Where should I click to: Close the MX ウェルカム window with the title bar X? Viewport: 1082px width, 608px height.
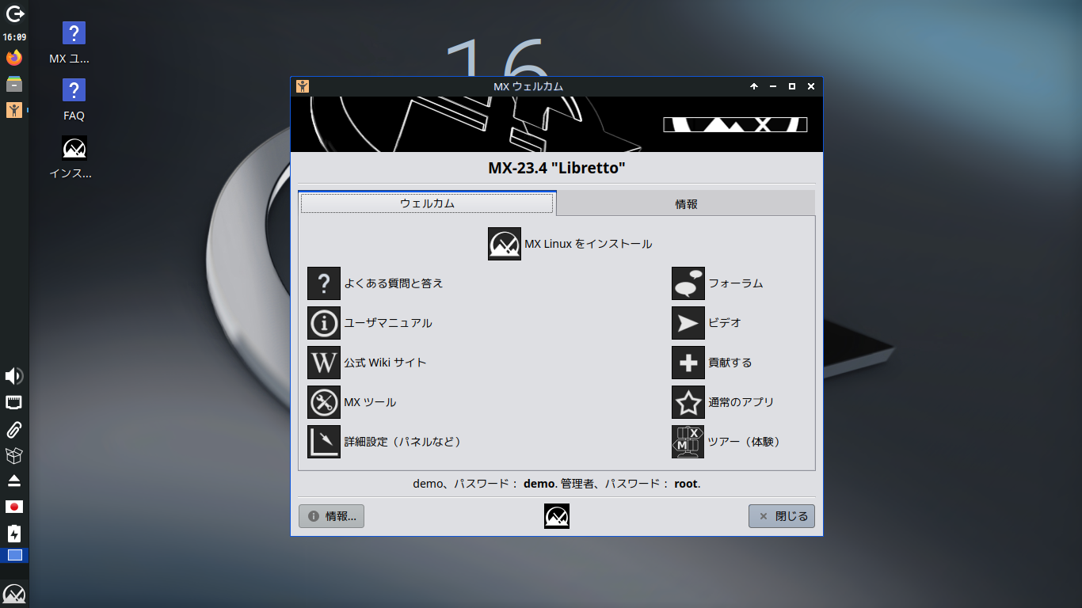pos(811,86)
